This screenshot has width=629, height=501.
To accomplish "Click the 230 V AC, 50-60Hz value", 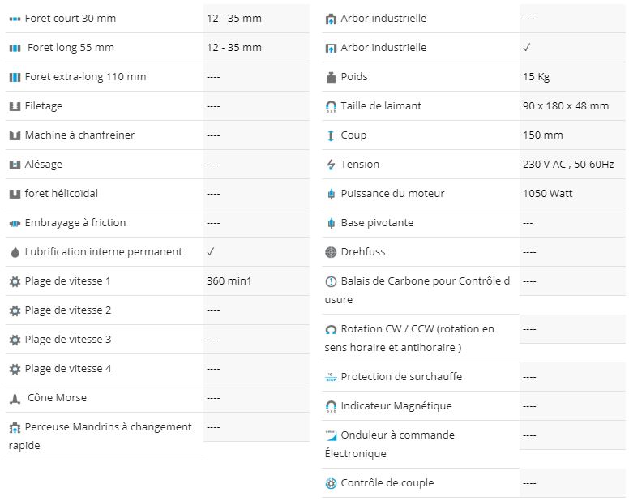I will [568, 164].
